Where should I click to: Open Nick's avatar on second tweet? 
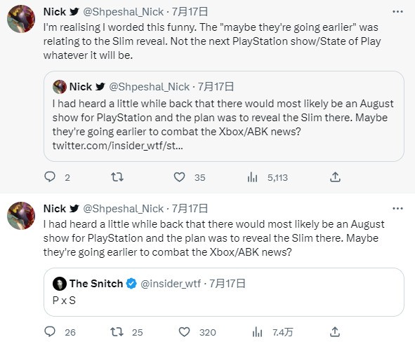pos(21,216)
